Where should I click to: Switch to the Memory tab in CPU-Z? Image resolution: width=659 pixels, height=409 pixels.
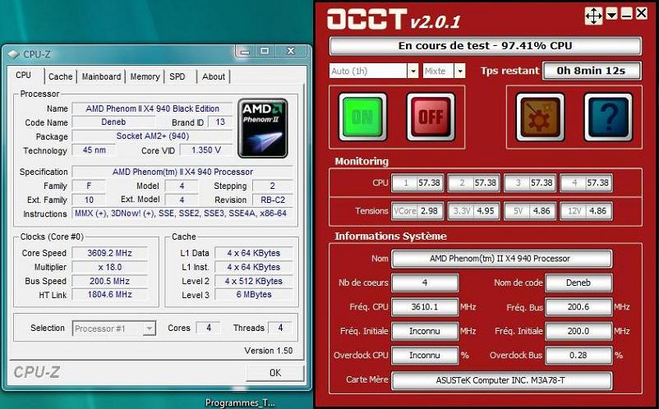(145, 76)
